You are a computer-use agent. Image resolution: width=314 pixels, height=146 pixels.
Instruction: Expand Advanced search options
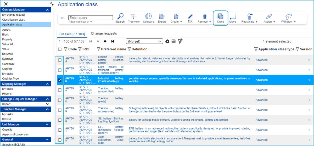[x=80, y=22]
